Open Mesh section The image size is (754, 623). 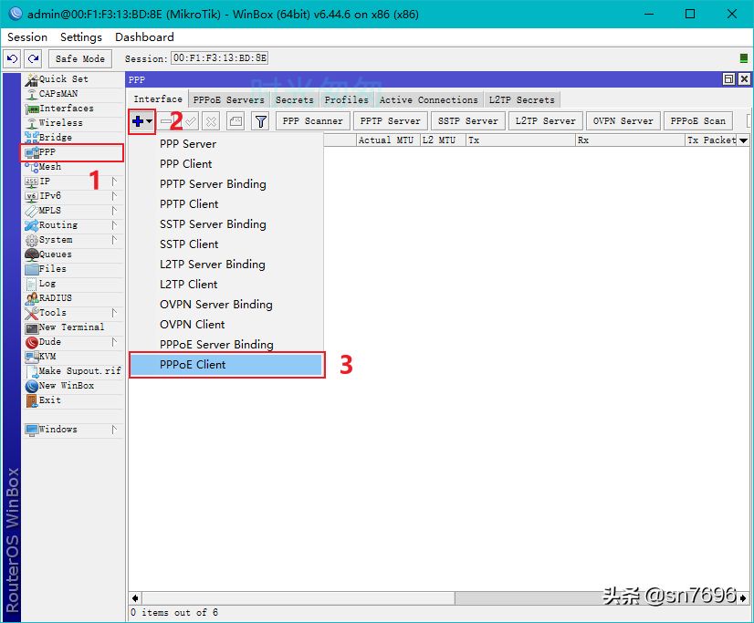point(73,167)
